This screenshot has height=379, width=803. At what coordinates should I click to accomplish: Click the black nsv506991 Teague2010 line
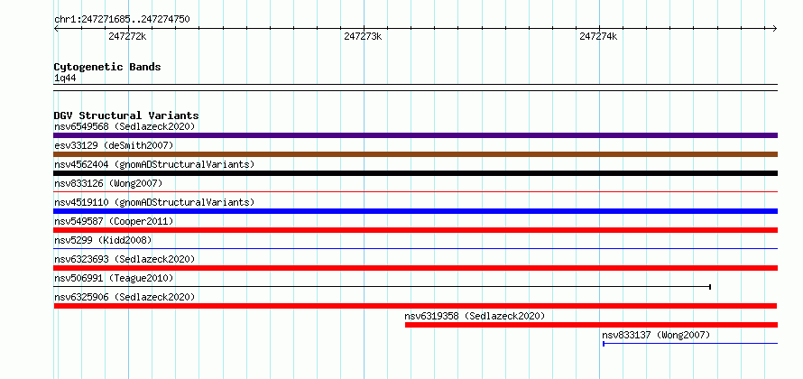click(x=382, y=286)
